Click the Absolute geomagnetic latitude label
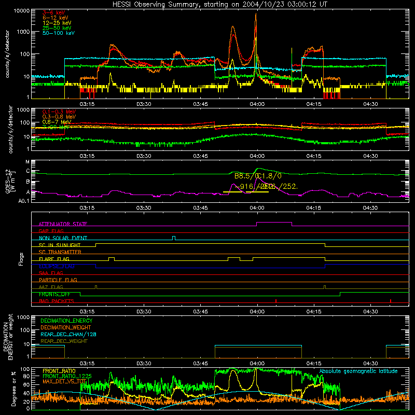415x415 pixels. [x=358, y=371]
